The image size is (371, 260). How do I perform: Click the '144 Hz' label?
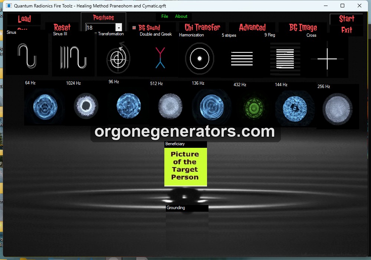coord(281,85)
